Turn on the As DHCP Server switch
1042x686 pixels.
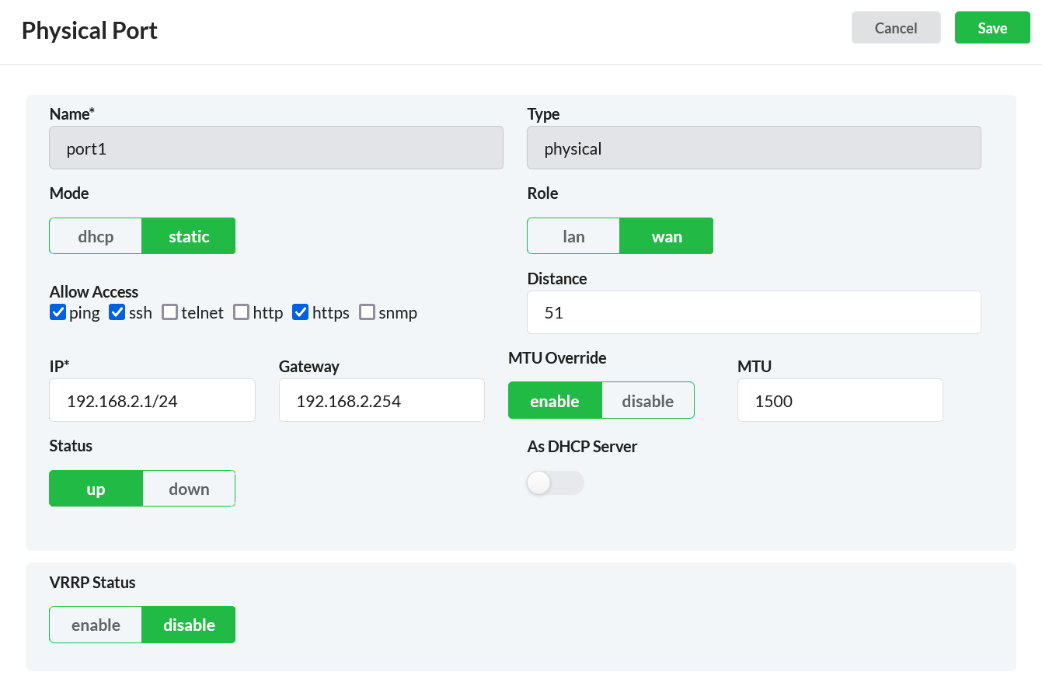555,482
